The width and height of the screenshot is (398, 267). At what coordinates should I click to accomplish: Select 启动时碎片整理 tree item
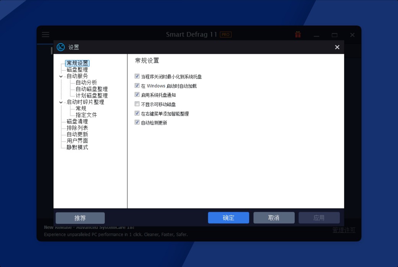[86, 102]
